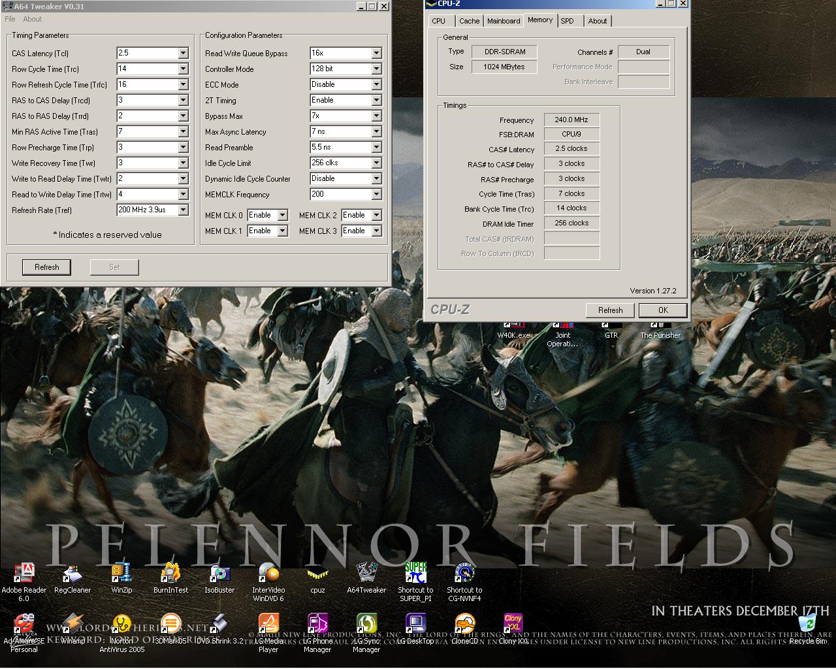Viewport: 836px width, 669px height.
Task: Click Frequency value 240.0 MHz field
Action: 571,120
